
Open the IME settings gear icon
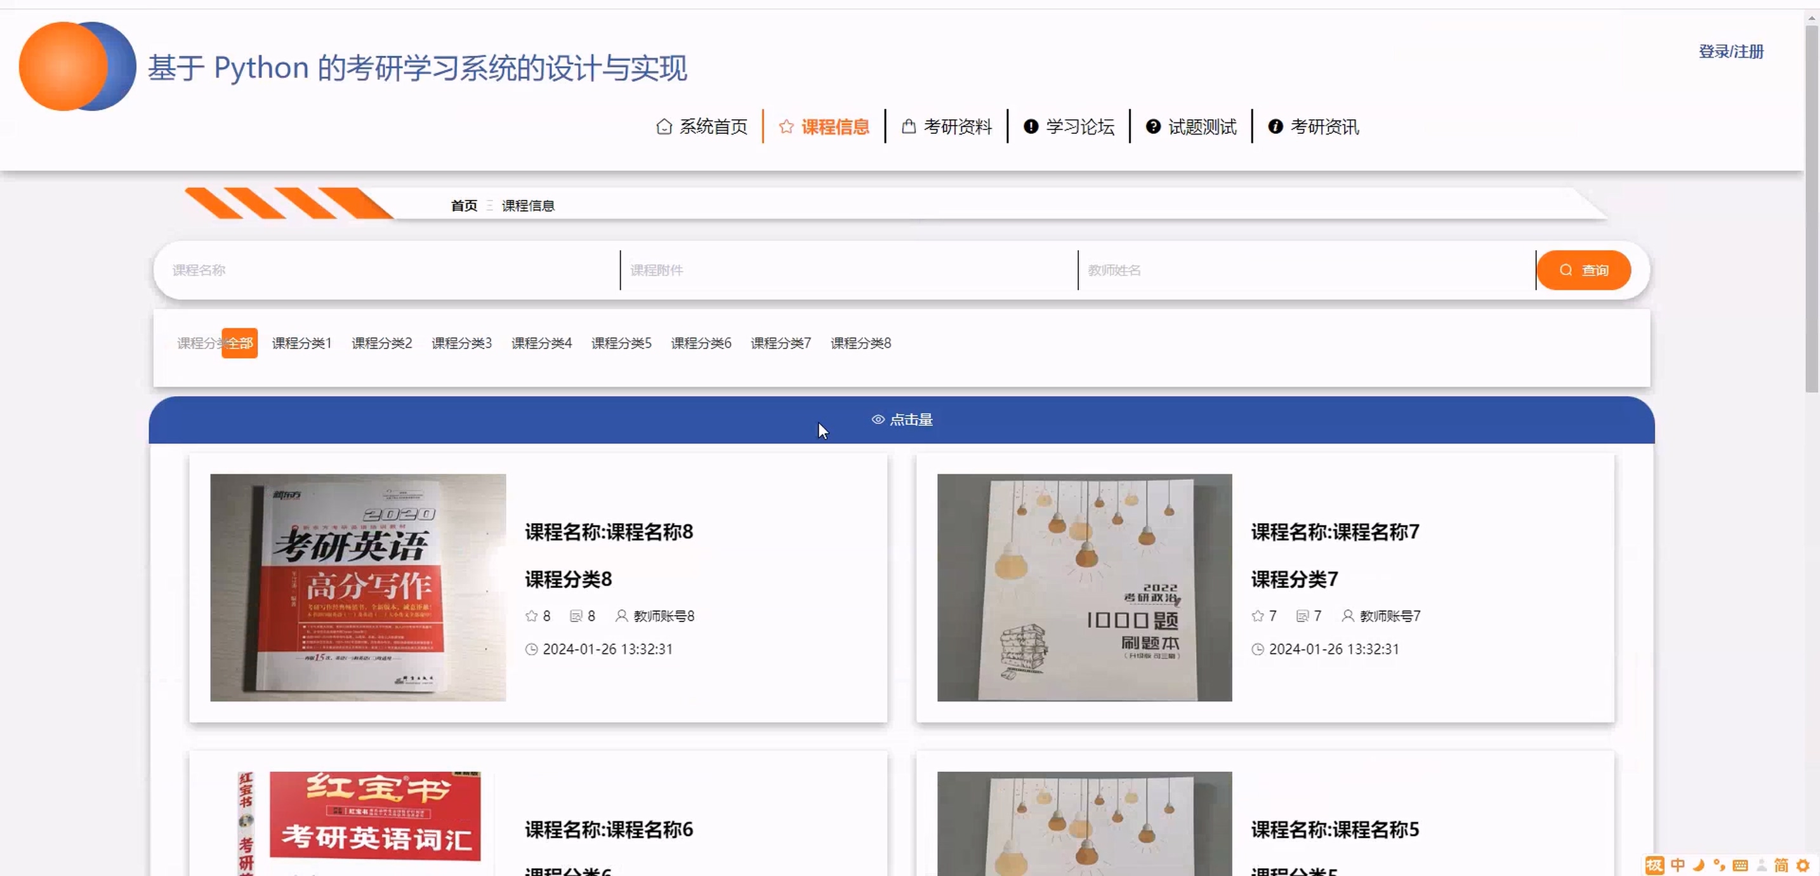point(1803,865)
